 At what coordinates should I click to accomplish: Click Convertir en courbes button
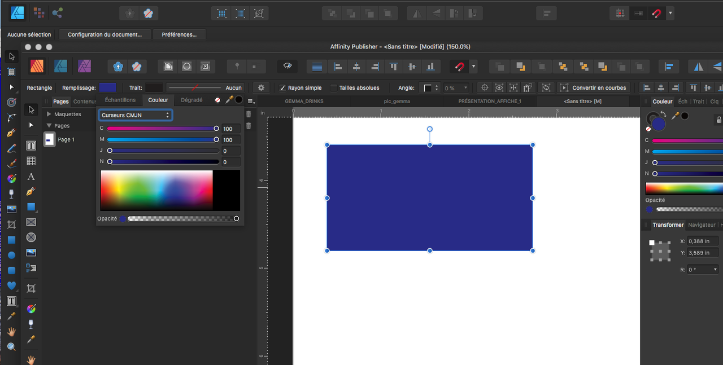(x=593, y=88)
